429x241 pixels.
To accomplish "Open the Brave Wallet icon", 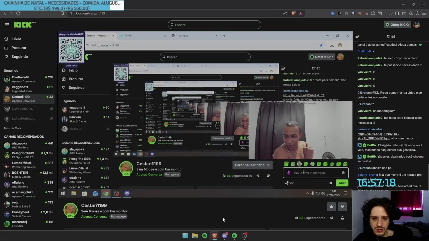I will click(x=404, y=13).
